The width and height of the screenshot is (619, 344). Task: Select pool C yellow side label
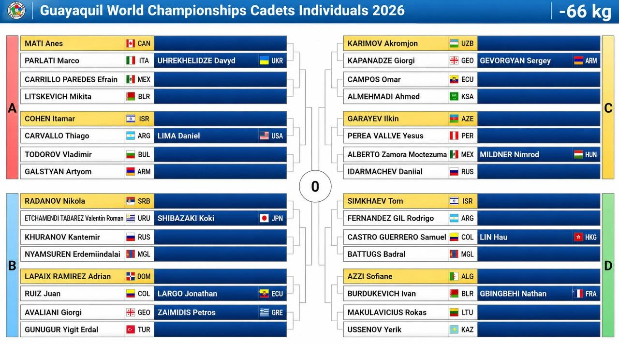608,107
